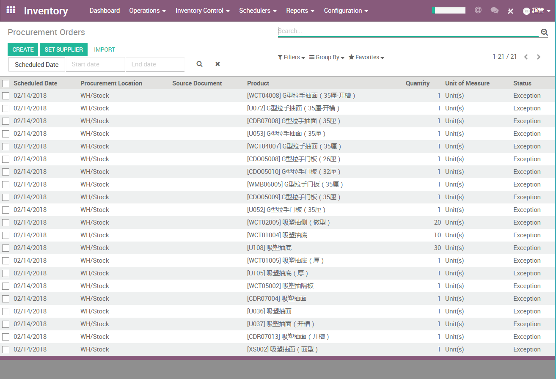The height and width of the screenshot is (379, 556).
Task: Open the Inventory Control menu
Action: click(202, 11)
